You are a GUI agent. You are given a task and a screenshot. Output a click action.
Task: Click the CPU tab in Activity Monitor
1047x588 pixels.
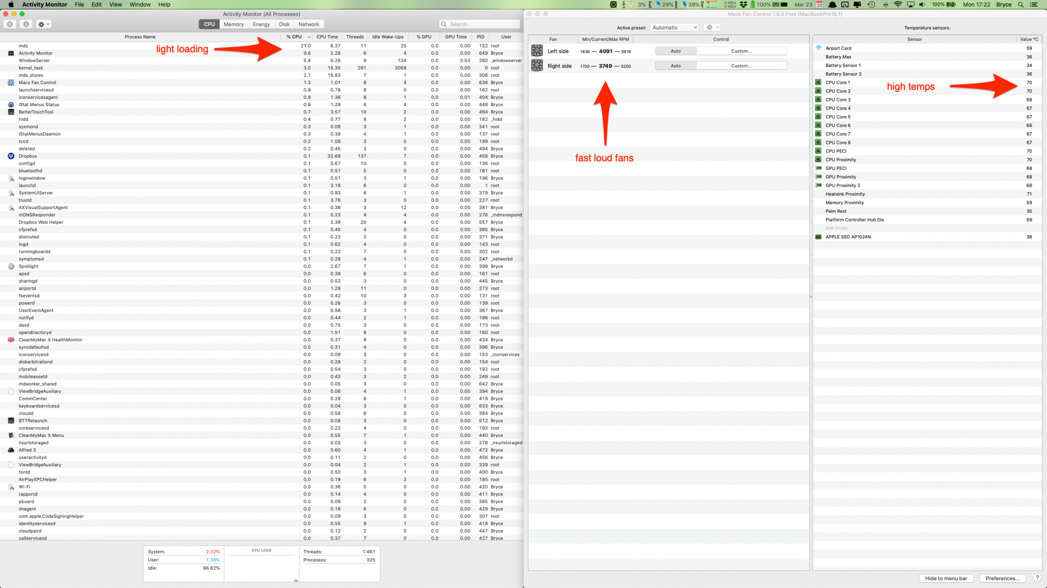208,25
